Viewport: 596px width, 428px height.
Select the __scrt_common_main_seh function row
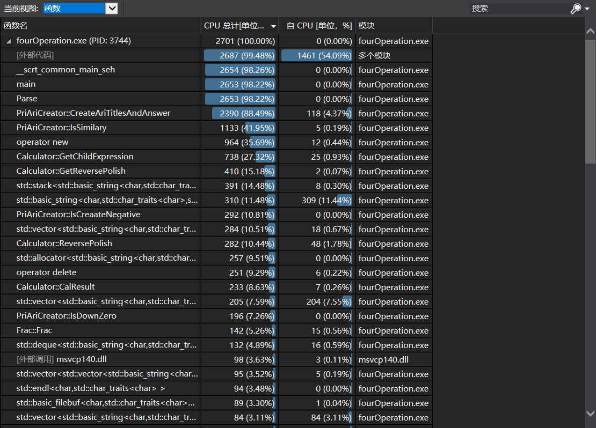(216, 70)
